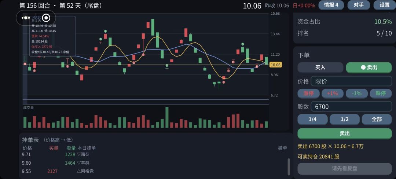Click the MA10 indicator legend label
396x179 pixels.
(36, 17)
